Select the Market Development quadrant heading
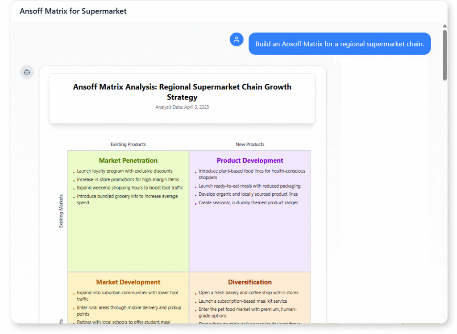457x334 pixels. tap(128, 282)
